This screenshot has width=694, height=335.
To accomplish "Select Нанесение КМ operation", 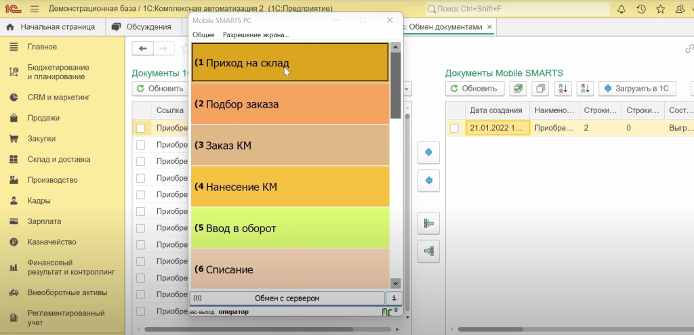I will pyautogui.click(x=290, y=187).
